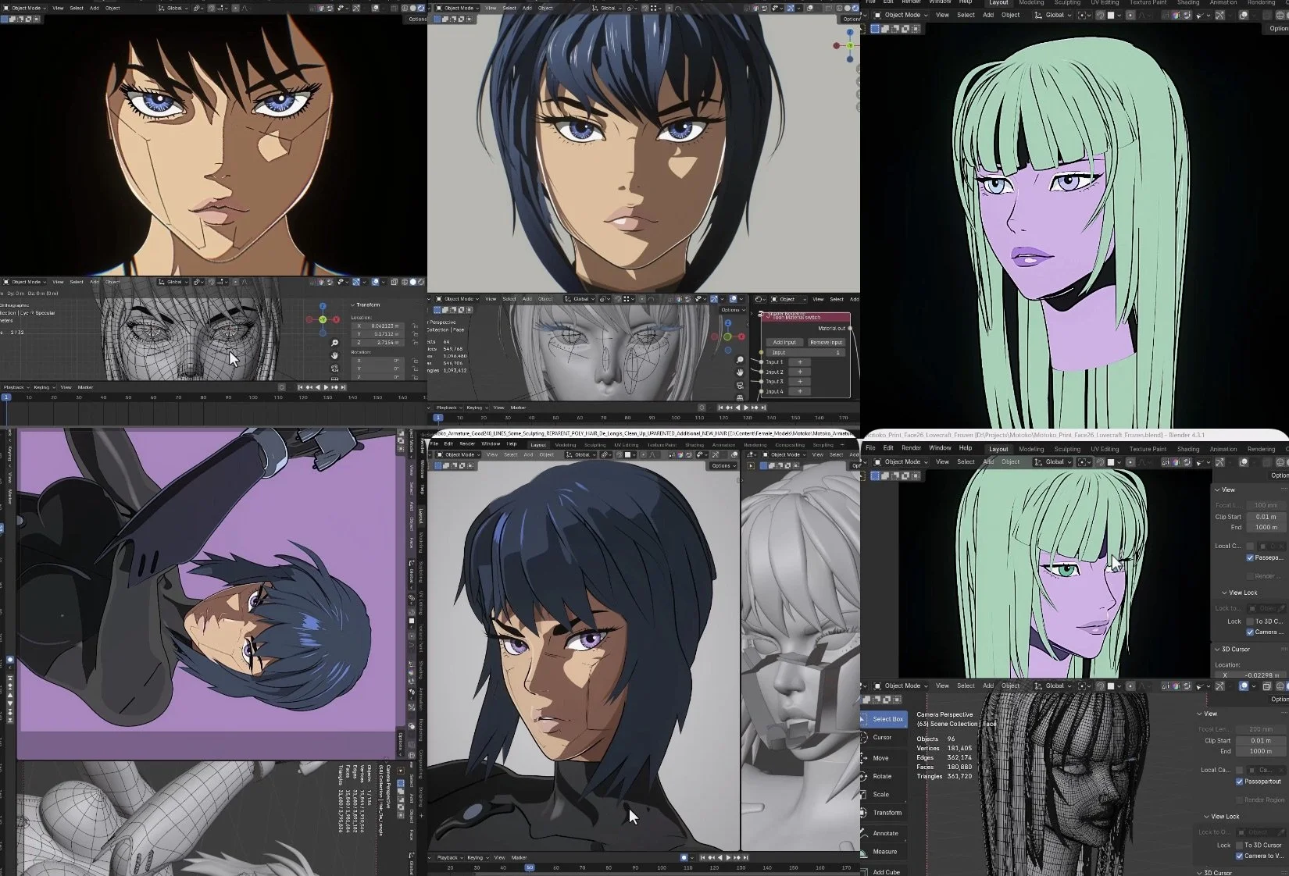Pick the Measure tool
Screen dimensions: 1289x876
click(x=884, y=852)
